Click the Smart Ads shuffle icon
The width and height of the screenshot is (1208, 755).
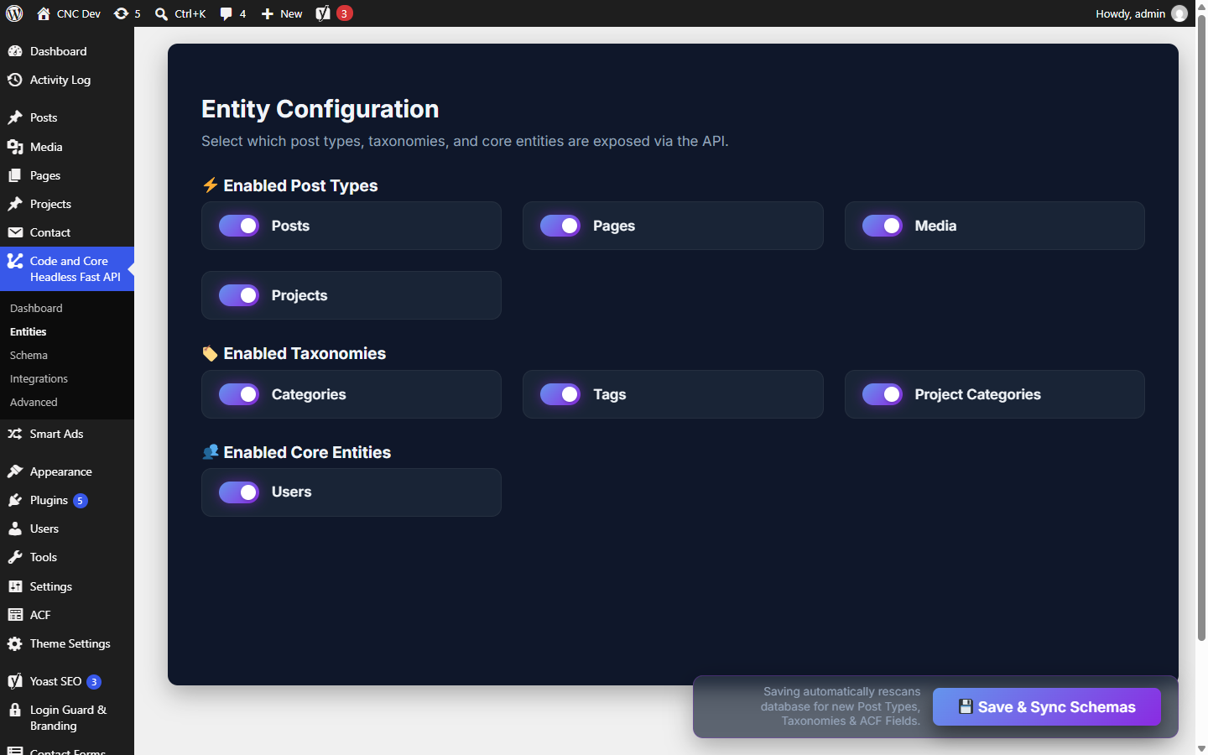(15, 434)
